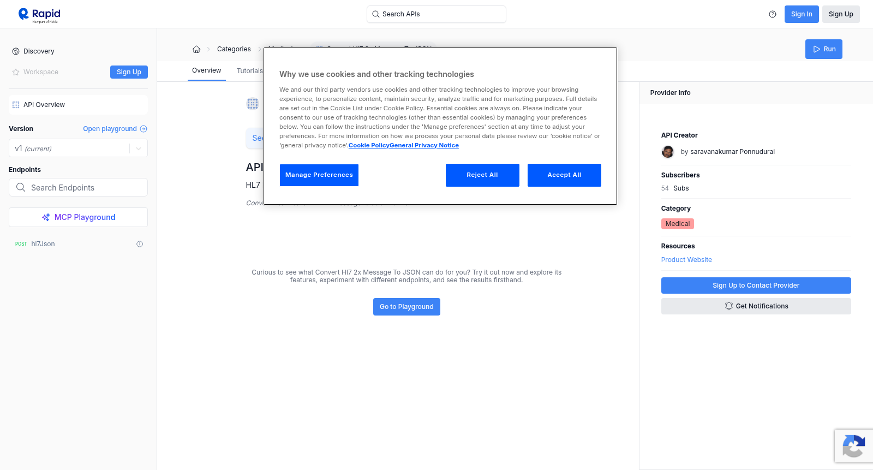Click Sign Up to Contact Provider
The height and width of the screenshot is (470, 873).
[x=756, y=285]
